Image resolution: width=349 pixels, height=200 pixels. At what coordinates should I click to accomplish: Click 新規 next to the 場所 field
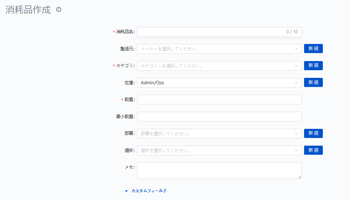(x=313, y=150)
